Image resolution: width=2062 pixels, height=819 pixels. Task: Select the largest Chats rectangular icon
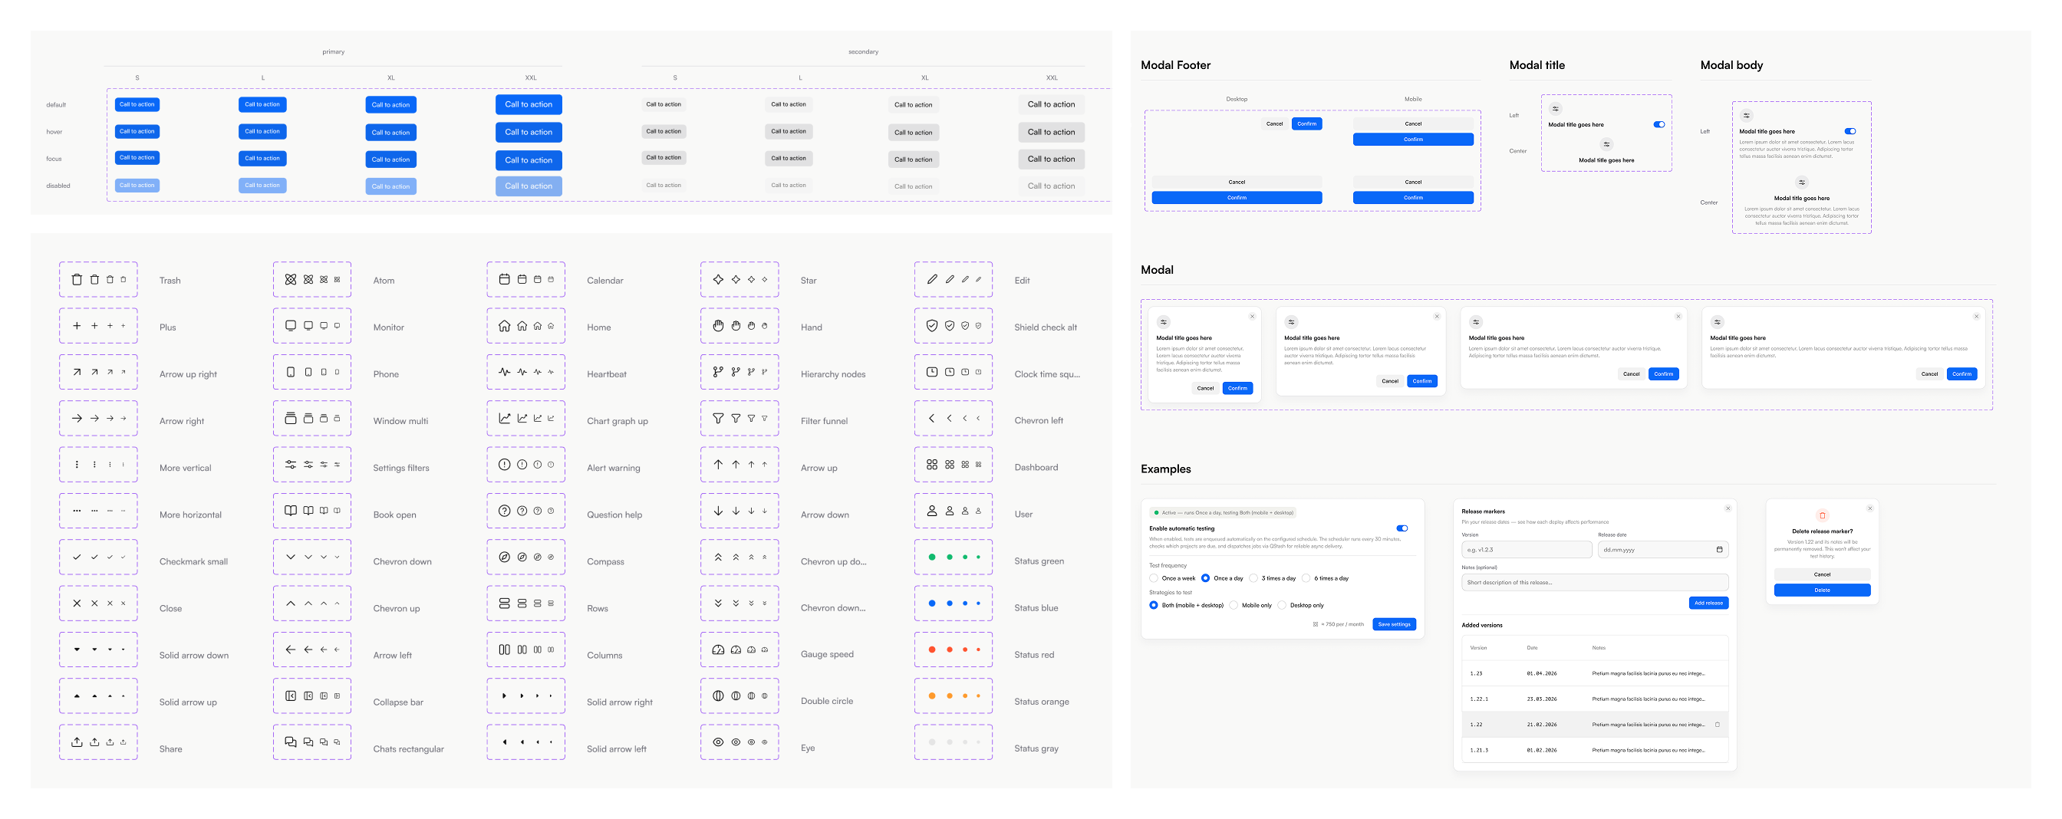291,742
